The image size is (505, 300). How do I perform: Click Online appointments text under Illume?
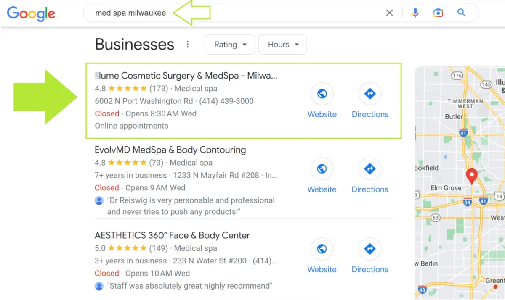tap(132, 126)
